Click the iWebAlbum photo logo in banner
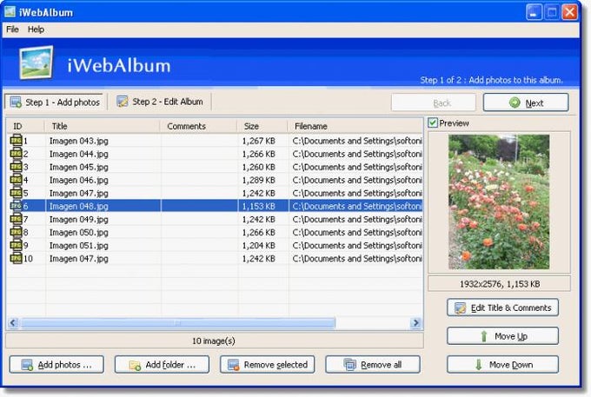The image size is (591, 397). (x=37, y=63)
